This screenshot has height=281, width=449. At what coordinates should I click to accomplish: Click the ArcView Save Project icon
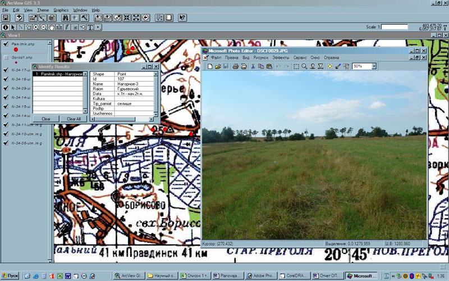6,18
